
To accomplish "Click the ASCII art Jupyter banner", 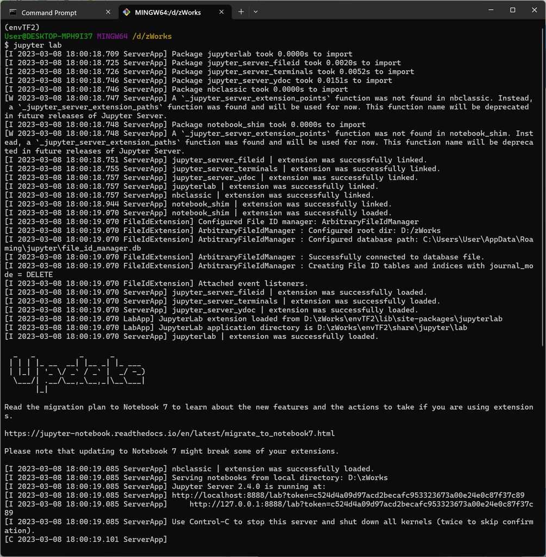I will [x=77, y=373].
